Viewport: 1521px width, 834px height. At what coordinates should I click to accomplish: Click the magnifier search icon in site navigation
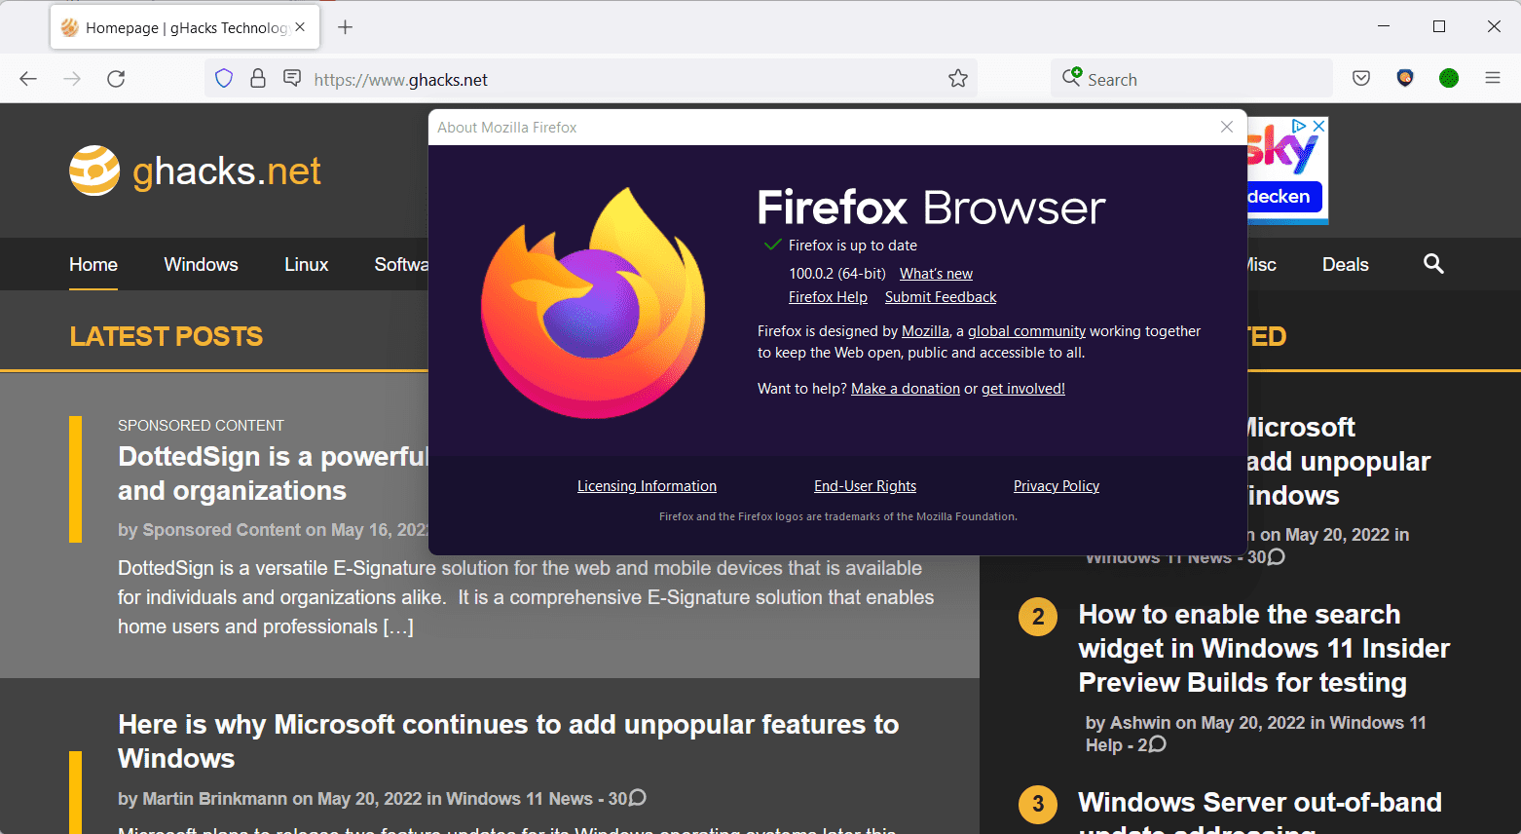(x=1433, y=264)
